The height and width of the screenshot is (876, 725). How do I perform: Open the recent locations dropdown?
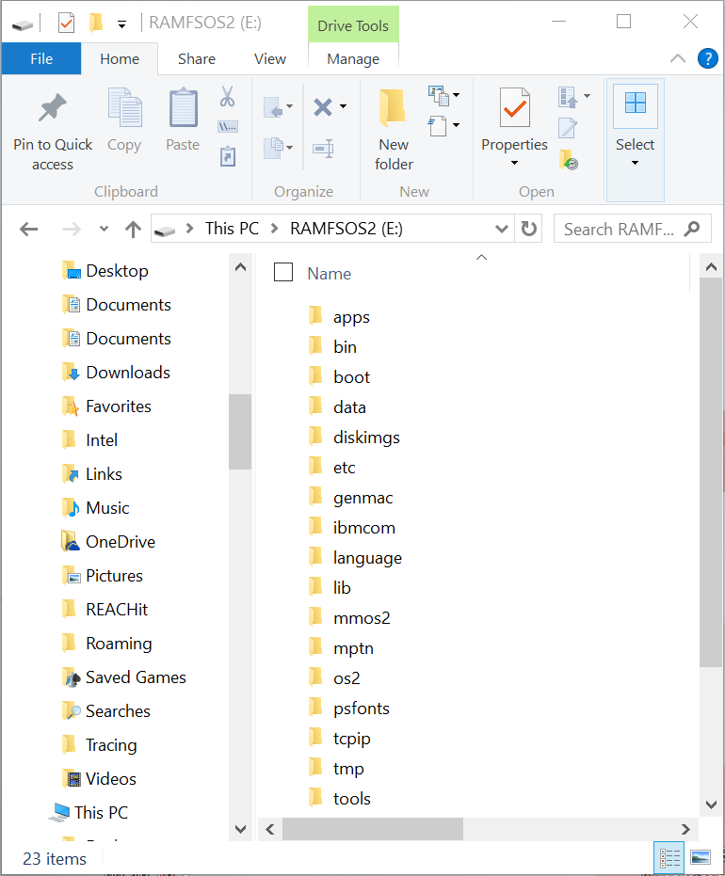click(x=104, y=229)
